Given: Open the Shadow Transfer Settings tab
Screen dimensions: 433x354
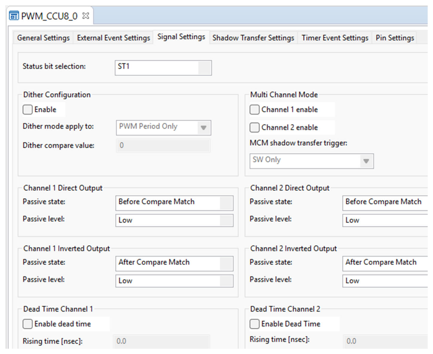Looking at the screenshot, I should pyautogui.click(x=253, y=38).
